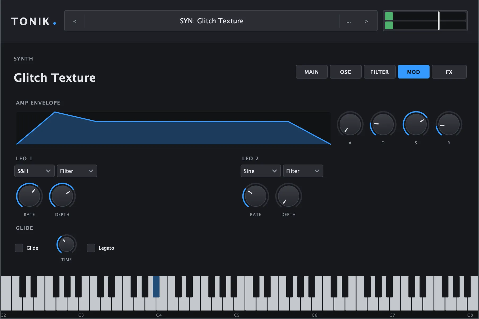Click the LFO 2 DEPTH knob

coord(288,196)
